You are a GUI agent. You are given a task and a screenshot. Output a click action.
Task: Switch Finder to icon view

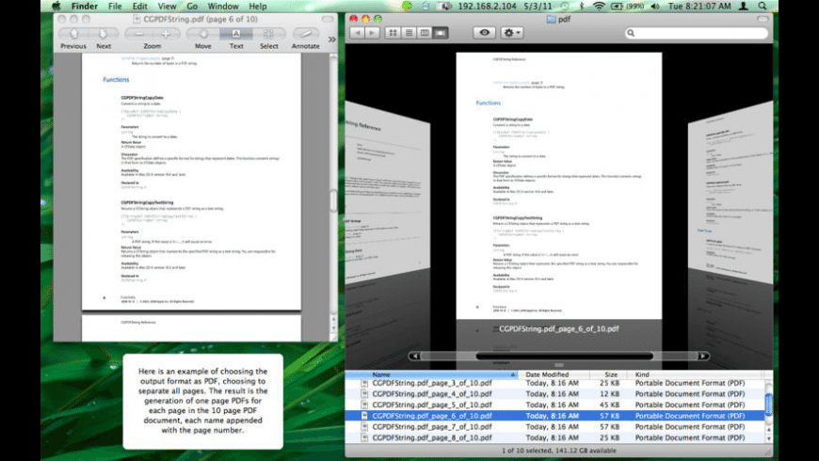click(x=393, y=33)
